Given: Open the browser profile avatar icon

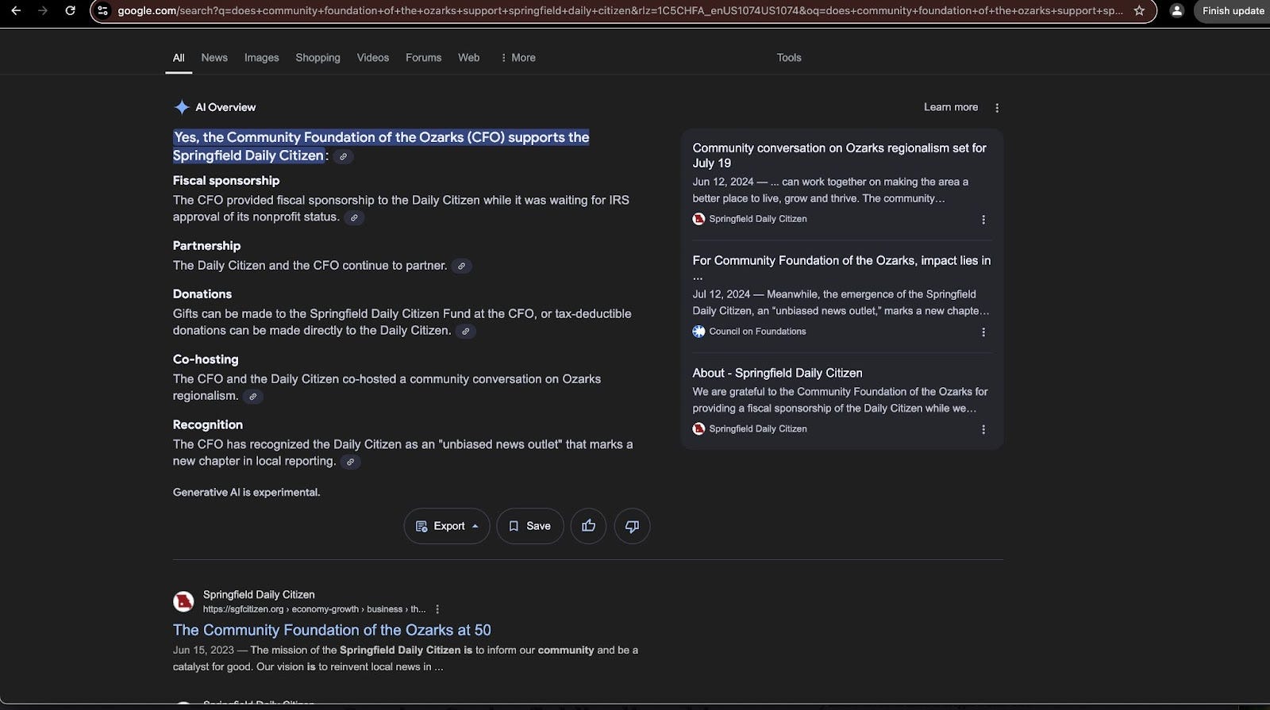Looking at the screenshot, I should (x=1177, y=11).
